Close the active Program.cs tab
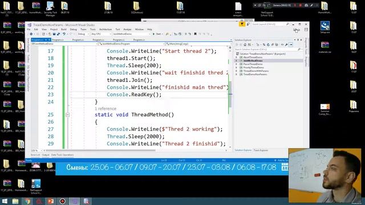 [x=50, y=40]
